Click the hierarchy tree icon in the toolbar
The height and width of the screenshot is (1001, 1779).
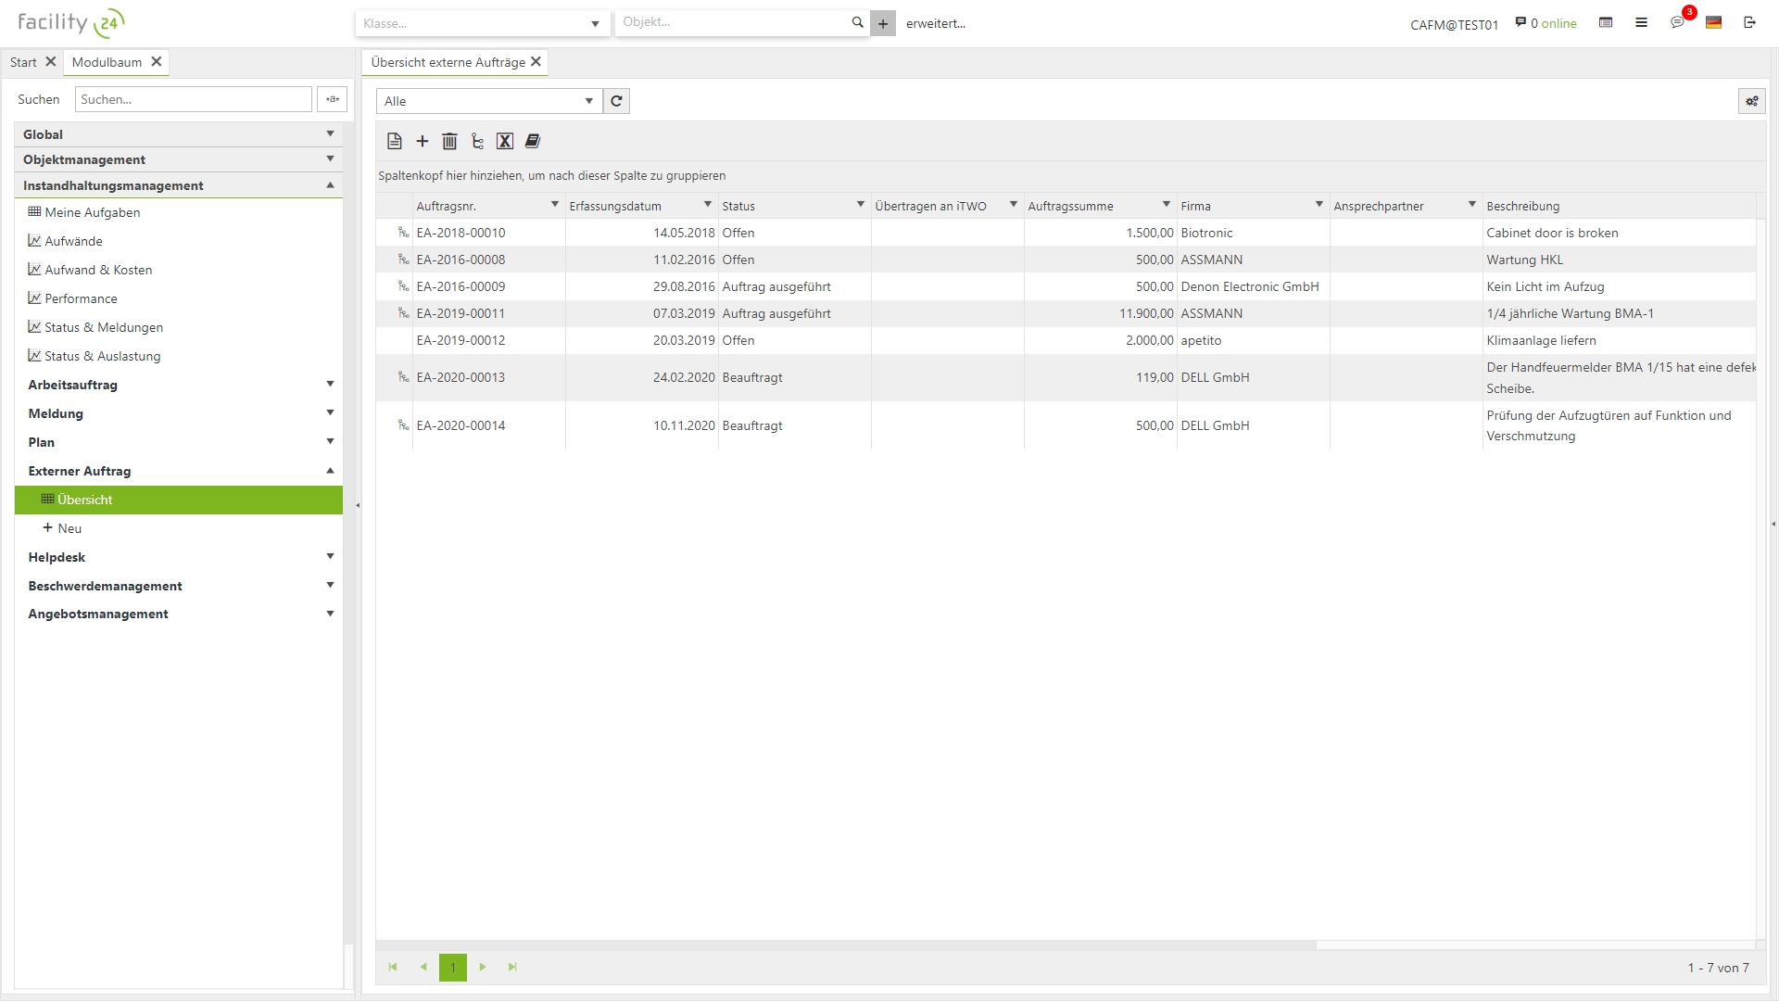click(x=477, y=141)
